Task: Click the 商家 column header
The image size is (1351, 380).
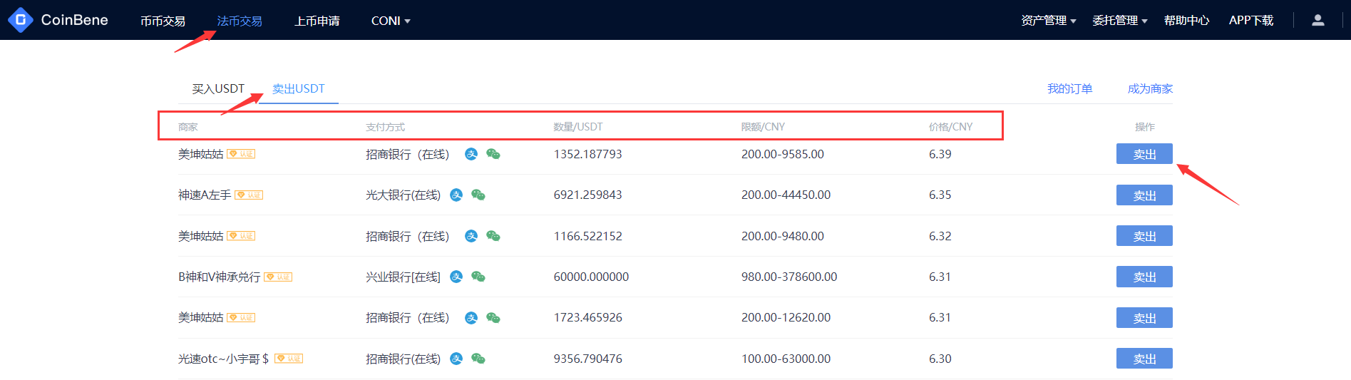Action: [x=188, y=127]
